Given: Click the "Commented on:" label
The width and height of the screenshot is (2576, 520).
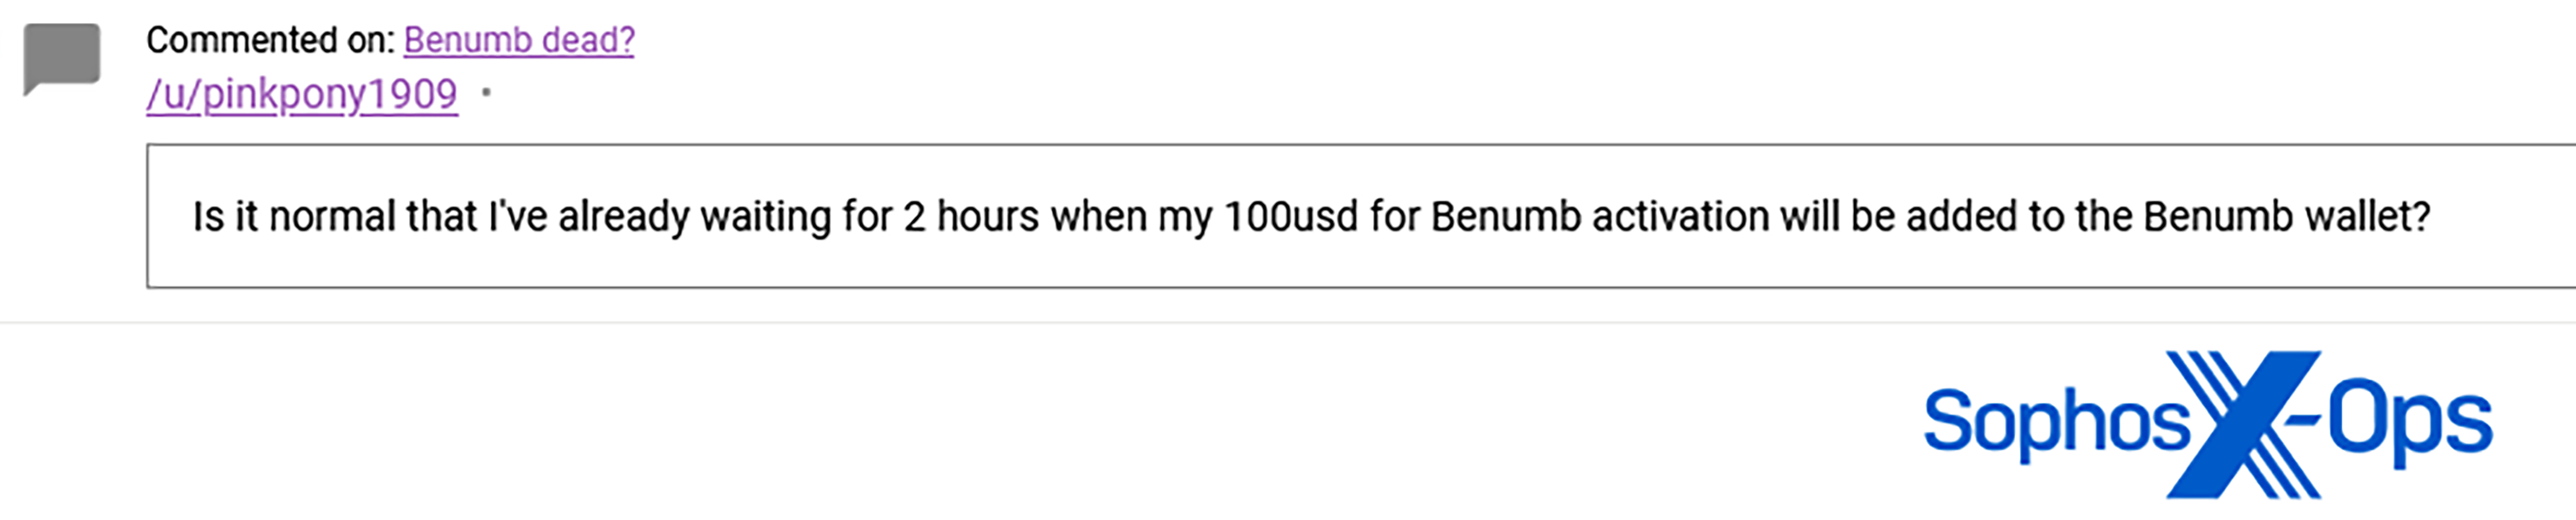Looking at the screenshot, I should (x=270, y=40).
